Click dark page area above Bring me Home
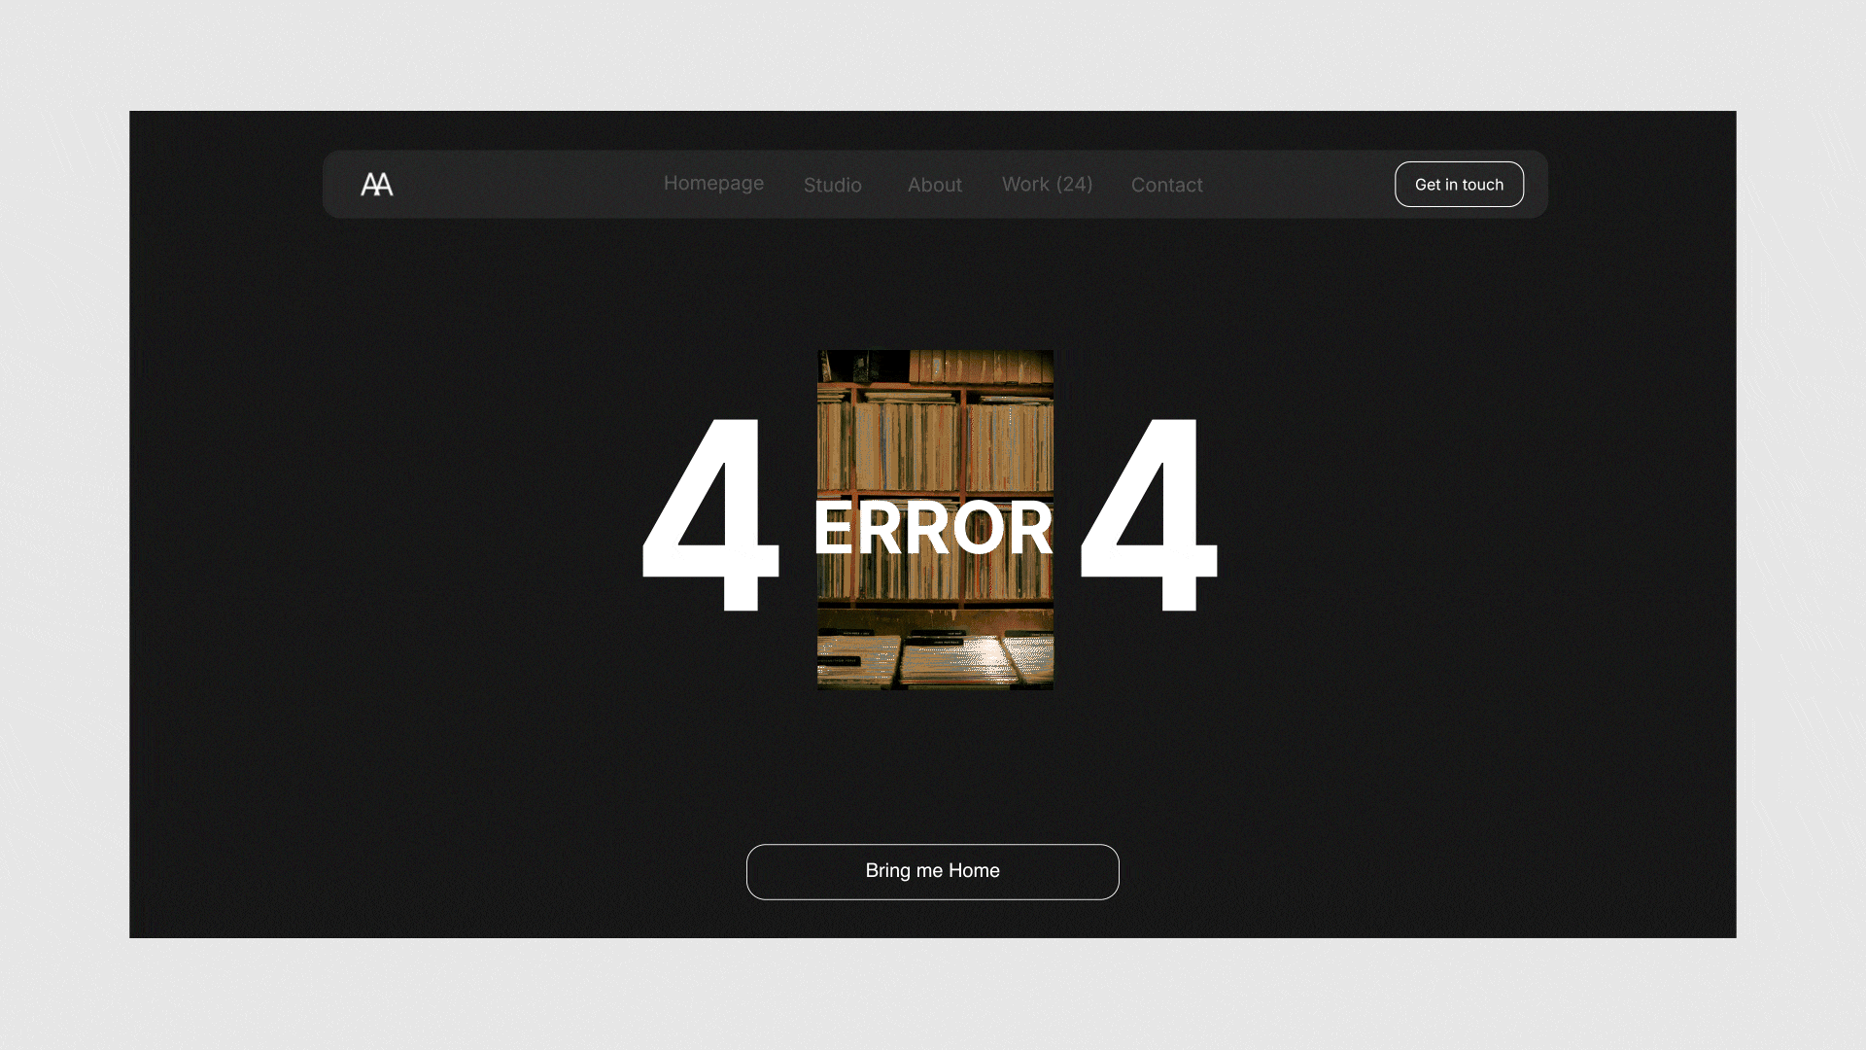 coord(933,768)
